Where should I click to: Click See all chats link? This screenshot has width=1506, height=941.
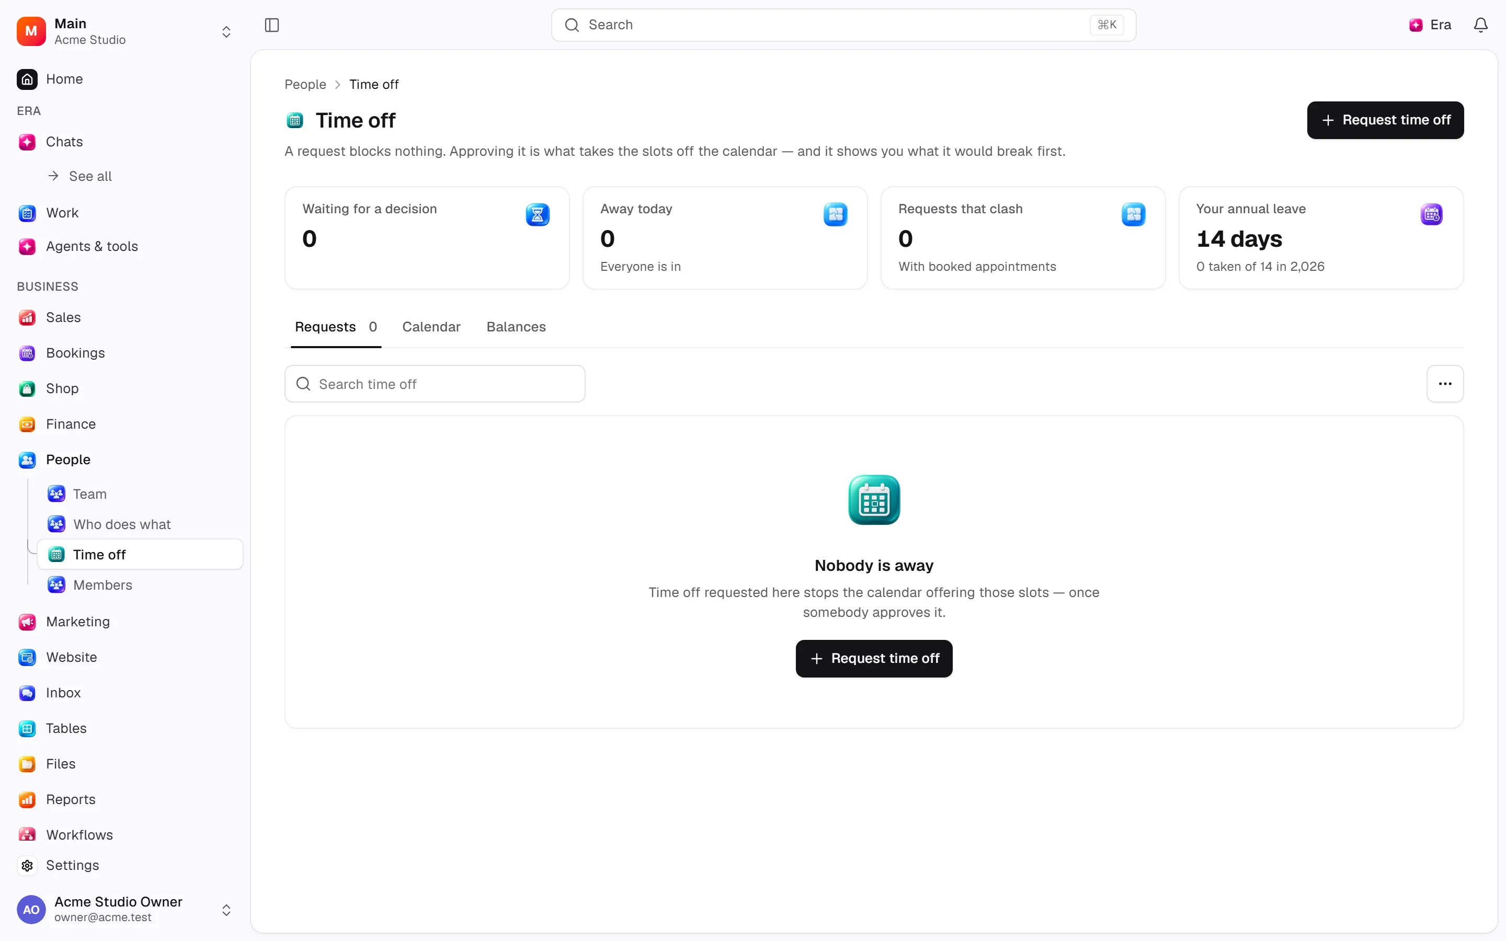coord(81,176)
